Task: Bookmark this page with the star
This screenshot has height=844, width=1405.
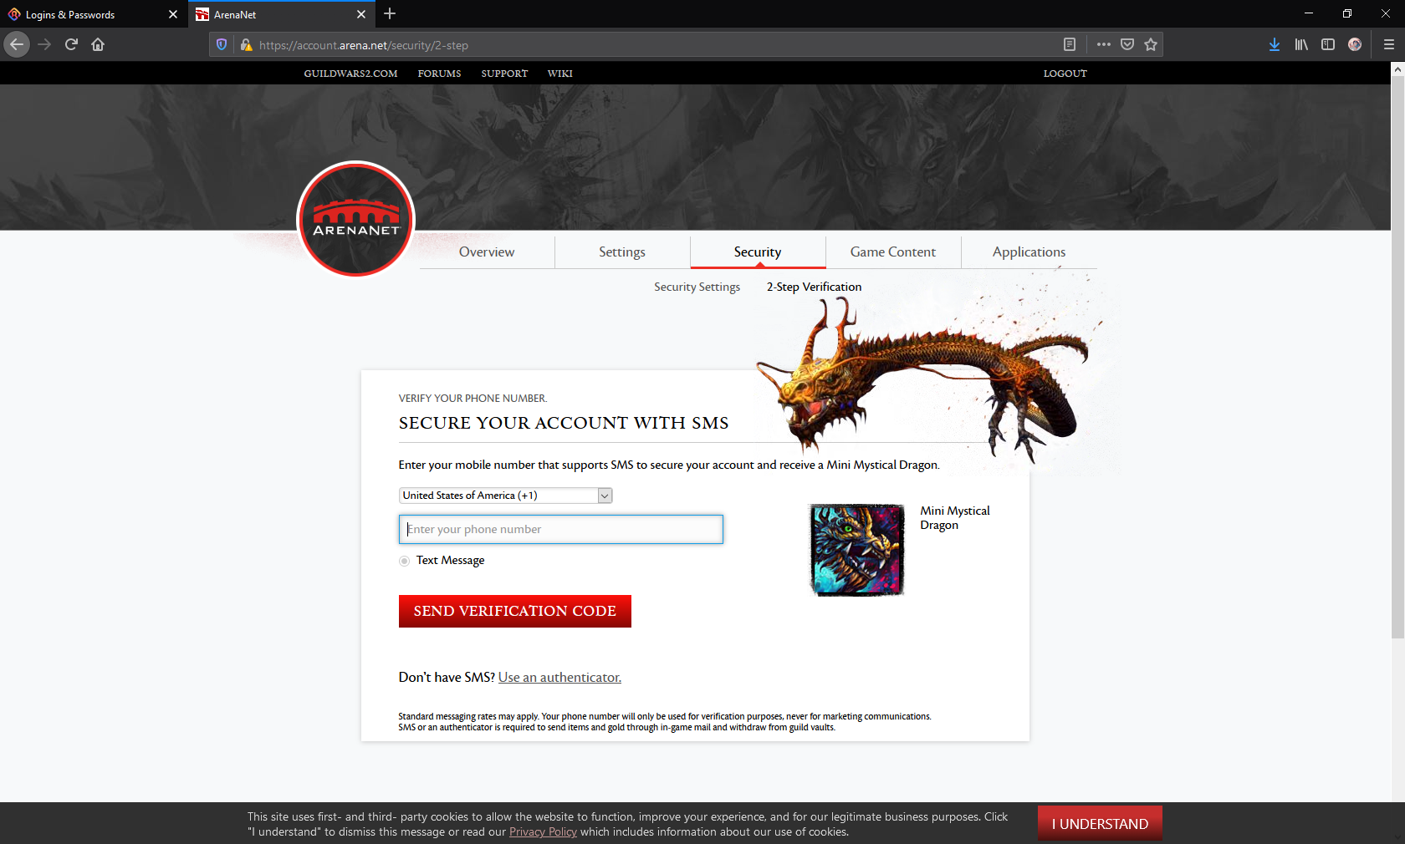Action: (1151, 44)
